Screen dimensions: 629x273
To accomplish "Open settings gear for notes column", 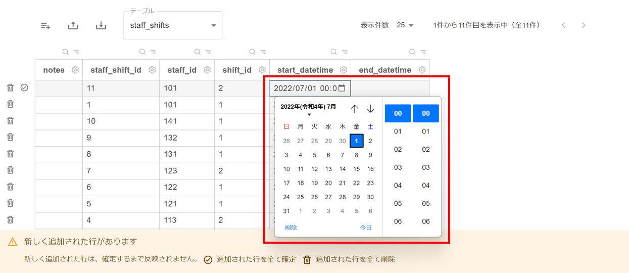I will point(75,70).
